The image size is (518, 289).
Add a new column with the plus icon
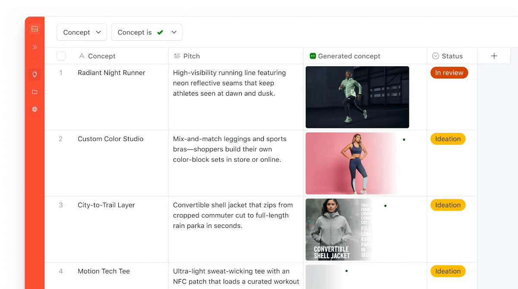(494, 56)
